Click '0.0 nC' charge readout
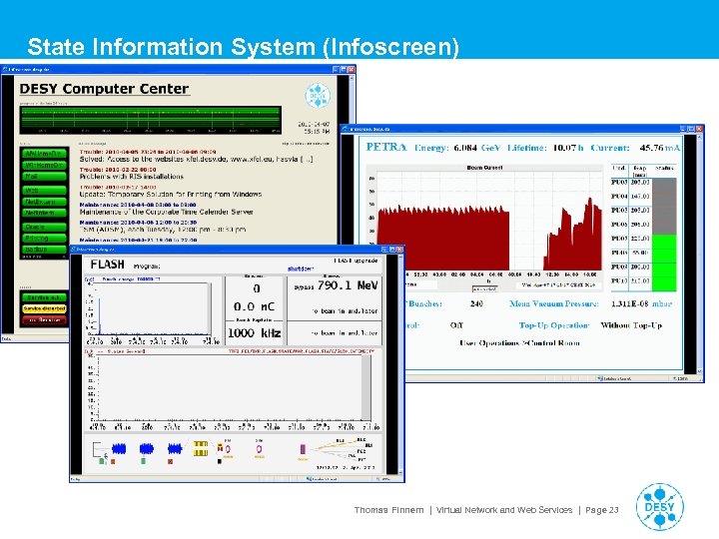The image size is (719, 539). click(x=254, y=306)
